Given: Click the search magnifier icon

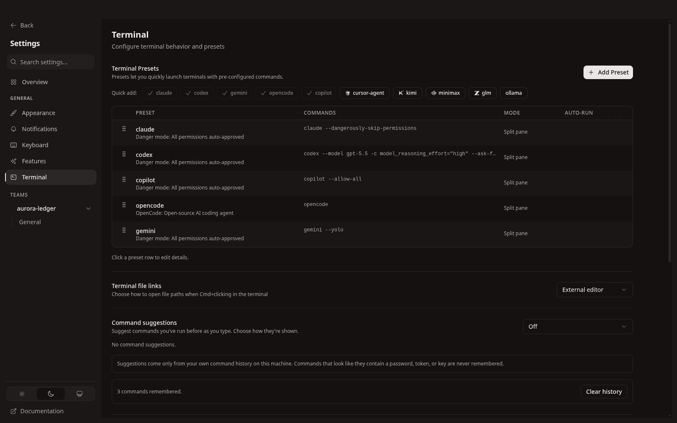Looking at the screenshot, I should pyautogui.click(x=14, y=62).
